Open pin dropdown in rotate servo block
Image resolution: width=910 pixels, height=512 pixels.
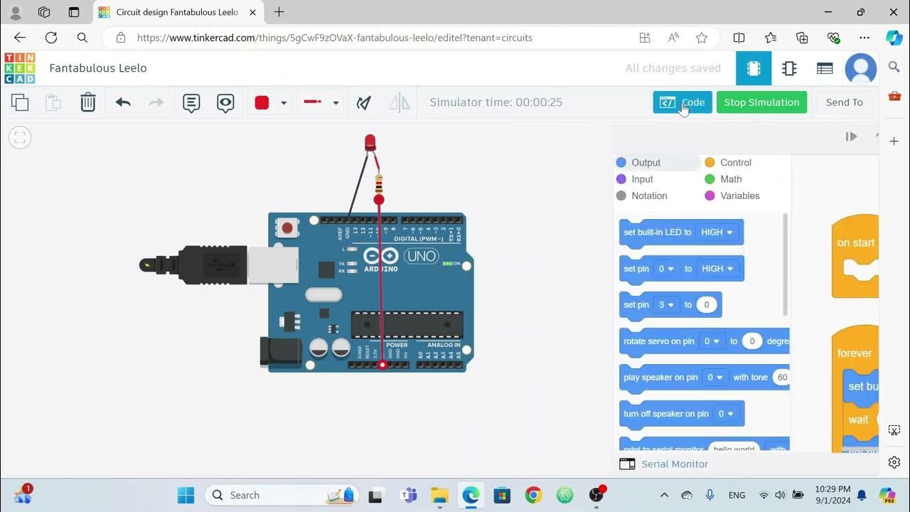tap(712, 341)
